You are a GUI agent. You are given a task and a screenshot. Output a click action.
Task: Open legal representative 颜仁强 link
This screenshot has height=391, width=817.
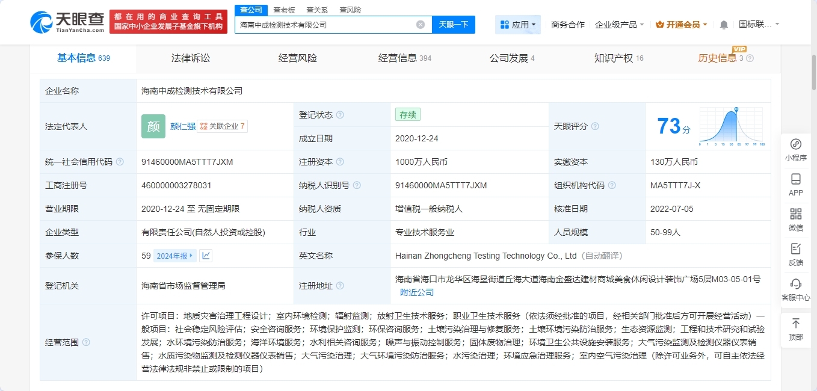pos(182,126)
